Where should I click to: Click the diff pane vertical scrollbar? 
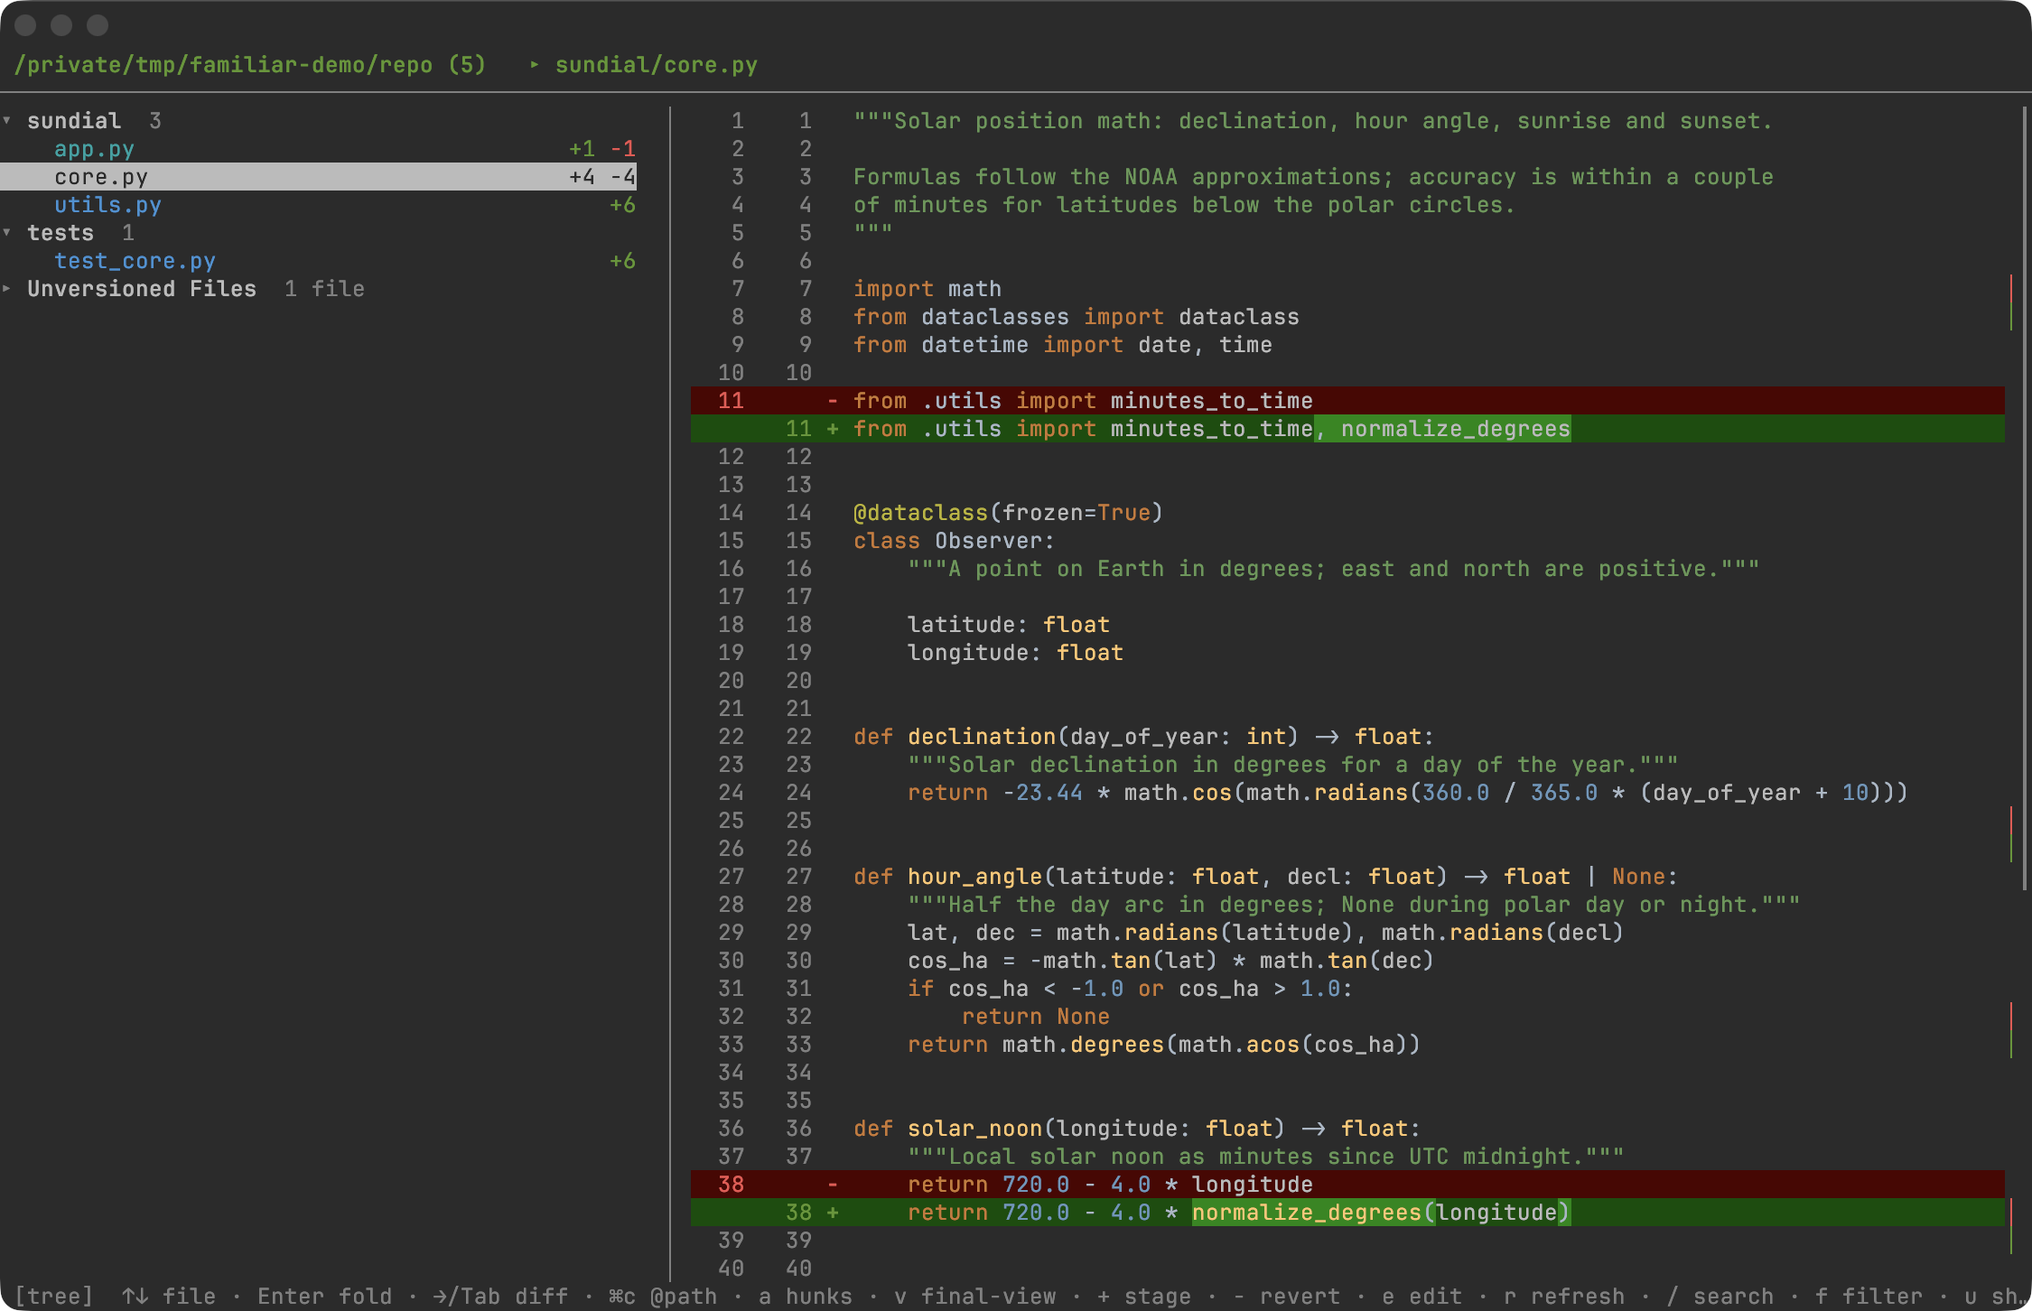tap(2025, 497)
